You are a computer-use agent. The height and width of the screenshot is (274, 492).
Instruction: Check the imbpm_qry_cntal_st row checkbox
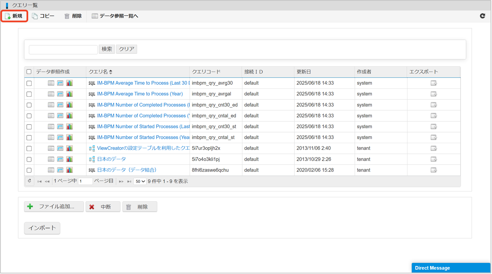point(29,138)
